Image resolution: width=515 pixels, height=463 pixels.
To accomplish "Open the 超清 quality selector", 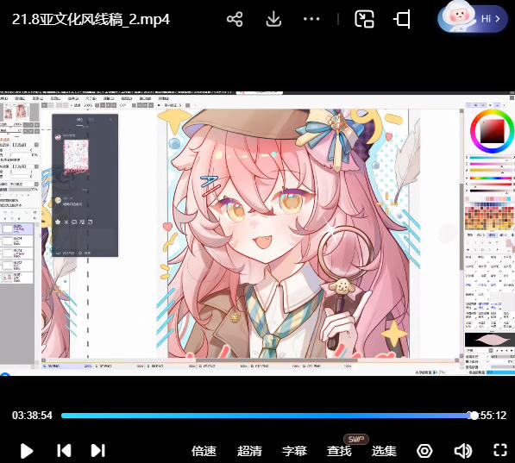I will (x=249, y=451).
